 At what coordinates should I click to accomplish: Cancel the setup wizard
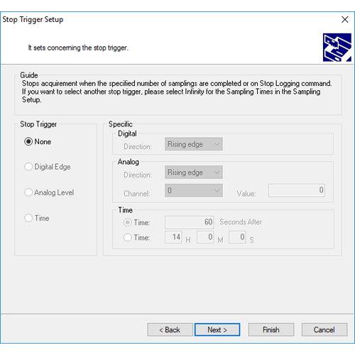[x=324, y=329]
